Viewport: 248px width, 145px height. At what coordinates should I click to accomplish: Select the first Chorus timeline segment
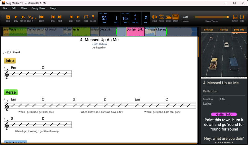point(54,32)
